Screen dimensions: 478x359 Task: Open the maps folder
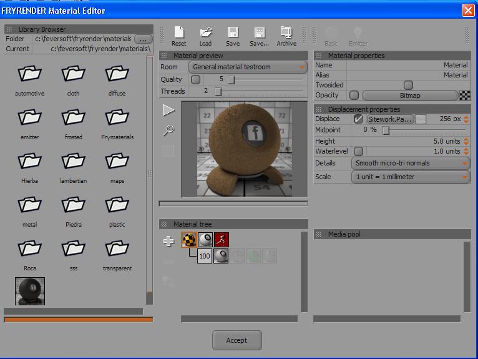[117, 167]
